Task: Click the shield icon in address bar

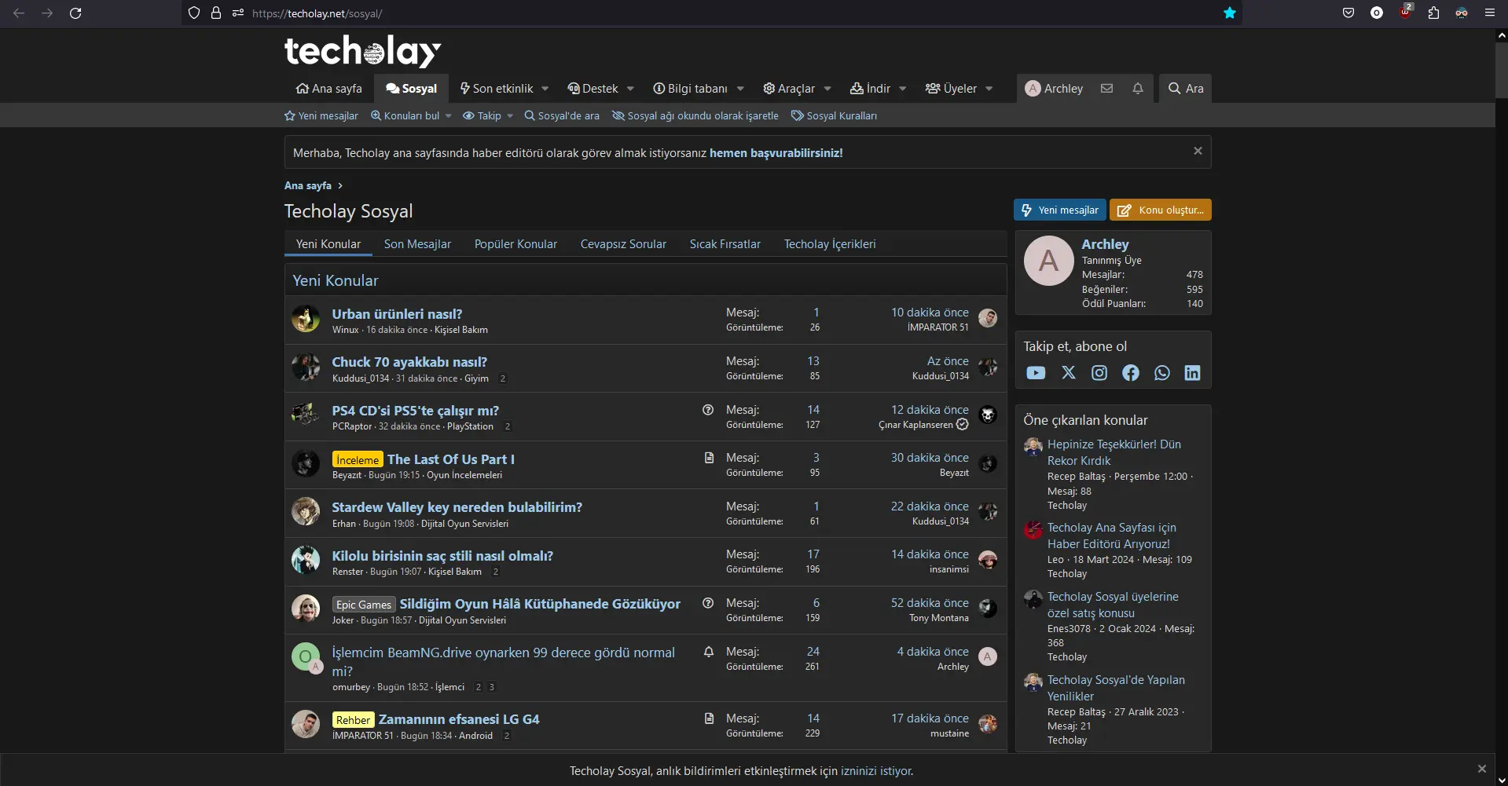Action: tap(194, 13)
